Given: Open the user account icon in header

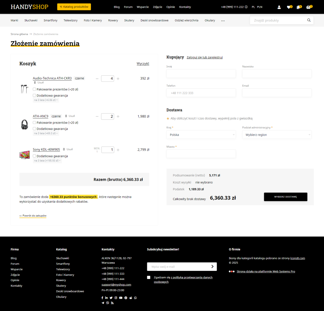Looking at the screenshot, I should [x=279, y=7].
